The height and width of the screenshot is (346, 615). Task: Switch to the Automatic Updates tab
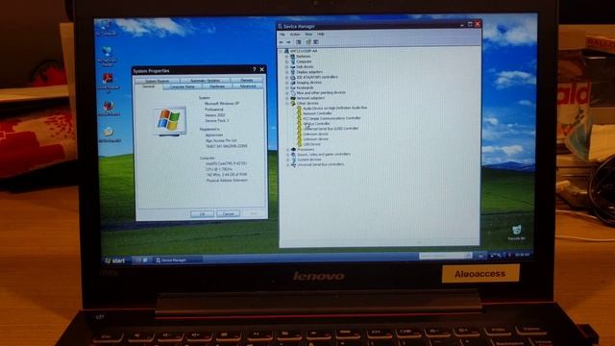point(205,81)
